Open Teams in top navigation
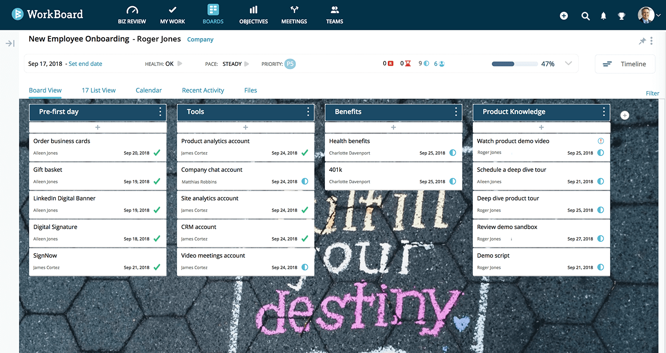This screenshot has width=666, height=353. pos(334,15)
